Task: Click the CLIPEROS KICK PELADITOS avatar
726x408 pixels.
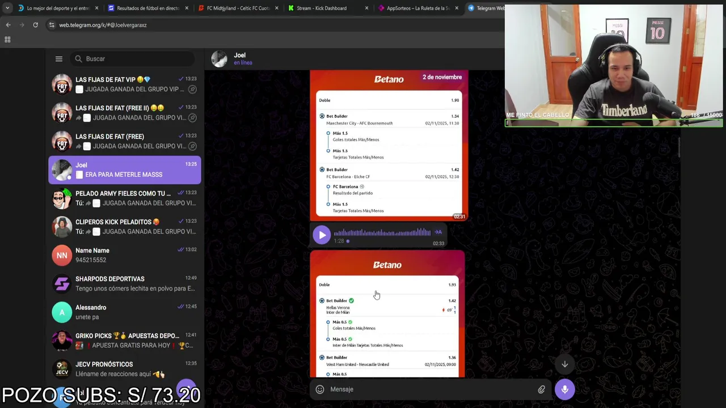Action: (x=62, y=227)
